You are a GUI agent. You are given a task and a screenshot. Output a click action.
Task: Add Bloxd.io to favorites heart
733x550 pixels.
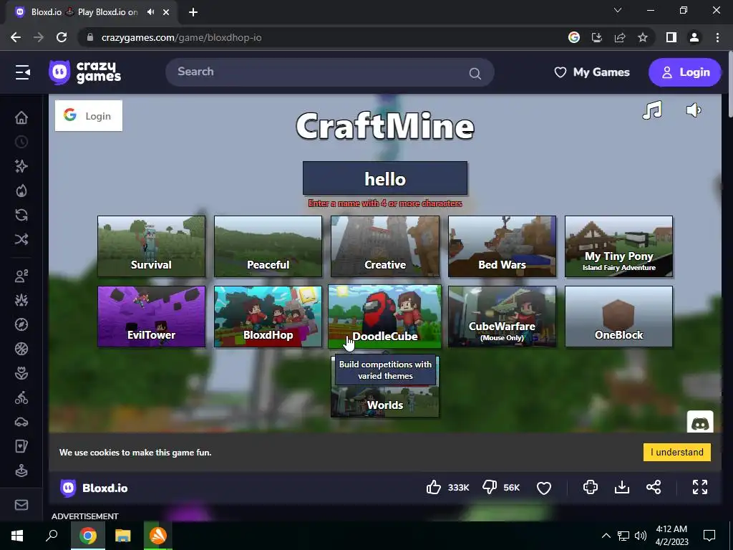(x=544, y=488)
